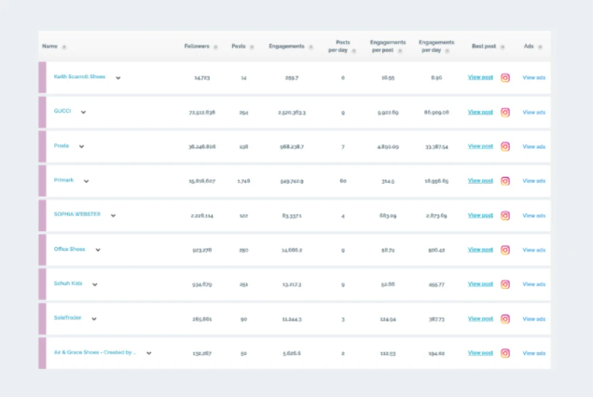The image size is (593, 397).
Task: Expand SOPHIA WEBSTER row chevron
Action: [x=113, y=215]
